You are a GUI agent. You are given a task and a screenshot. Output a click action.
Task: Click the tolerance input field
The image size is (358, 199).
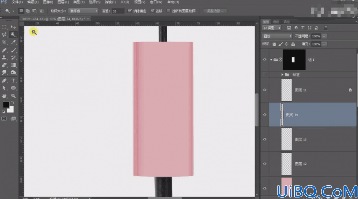118,11
